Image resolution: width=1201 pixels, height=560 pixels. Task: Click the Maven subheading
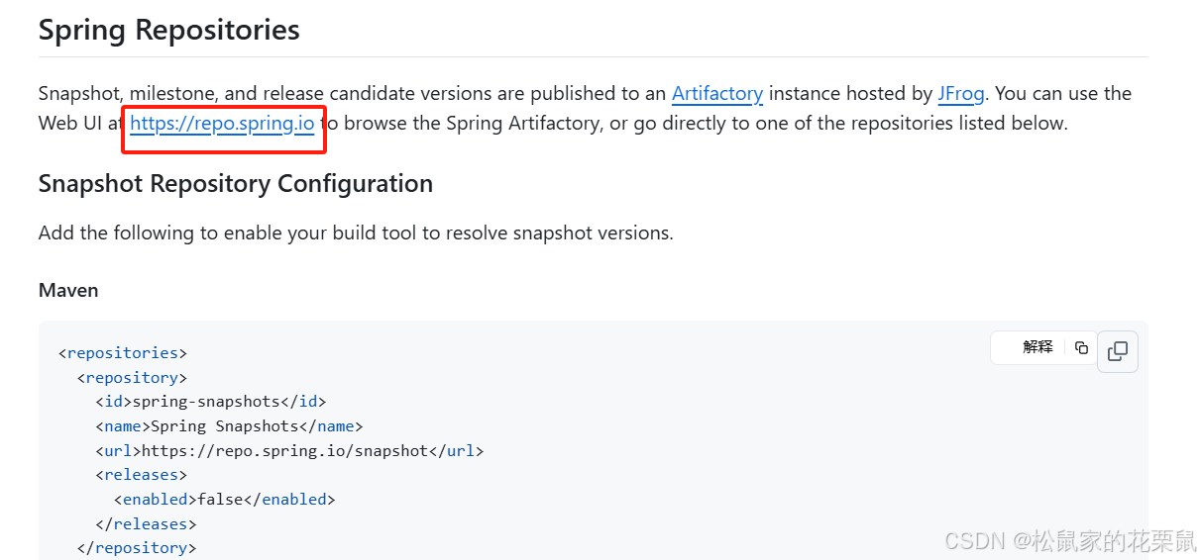[x=67, y=290]
